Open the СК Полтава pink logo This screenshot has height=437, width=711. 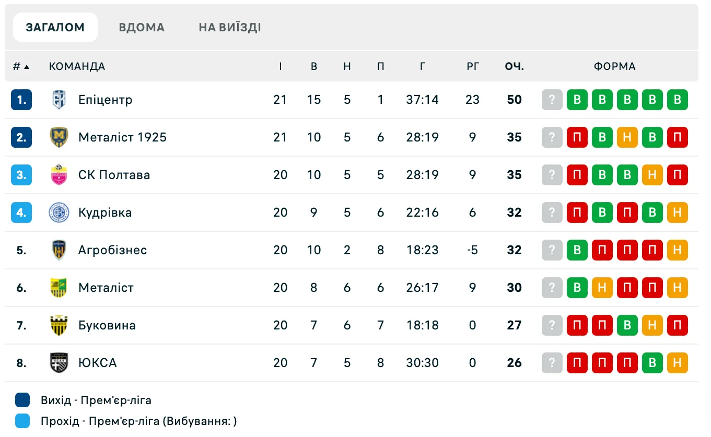(x=59, y=175)
